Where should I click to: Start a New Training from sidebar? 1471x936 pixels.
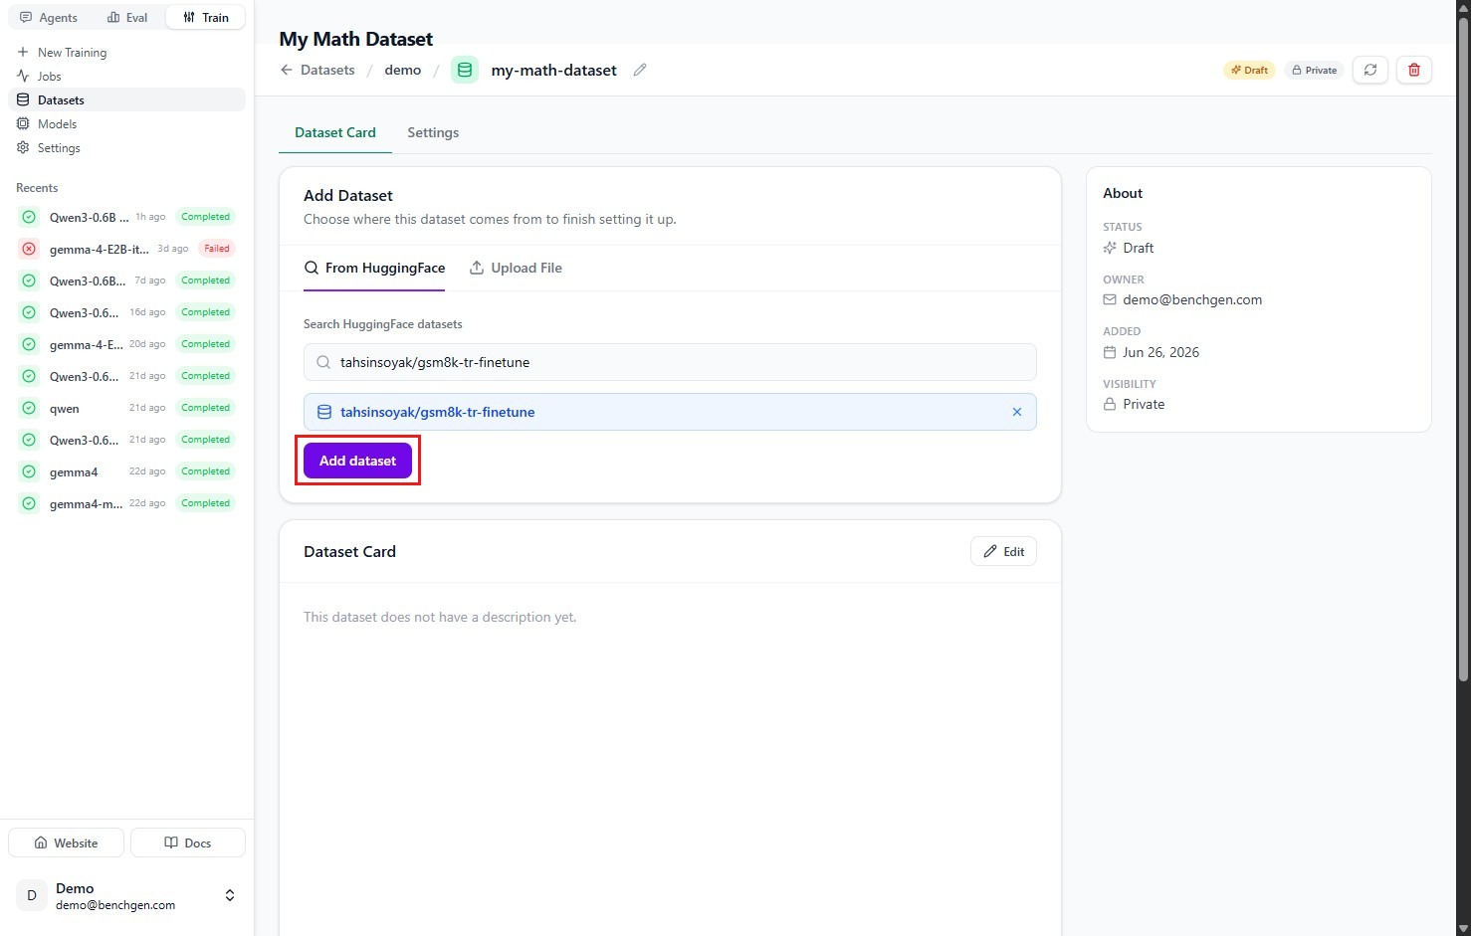126,52
